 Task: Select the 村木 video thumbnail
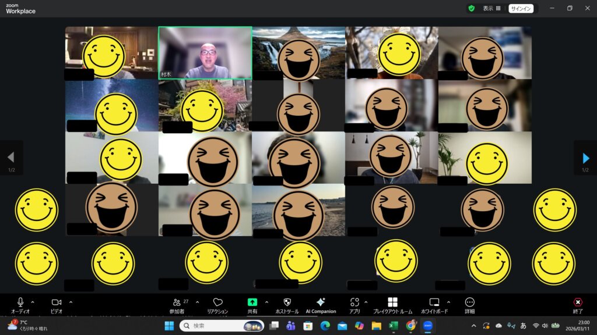point(205,52)
